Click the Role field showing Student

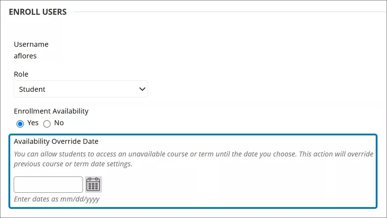tap(81, 89)
